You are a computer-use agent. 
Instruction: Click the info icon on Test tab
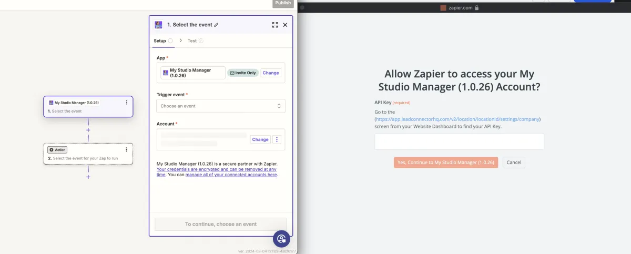click(201, 40)
